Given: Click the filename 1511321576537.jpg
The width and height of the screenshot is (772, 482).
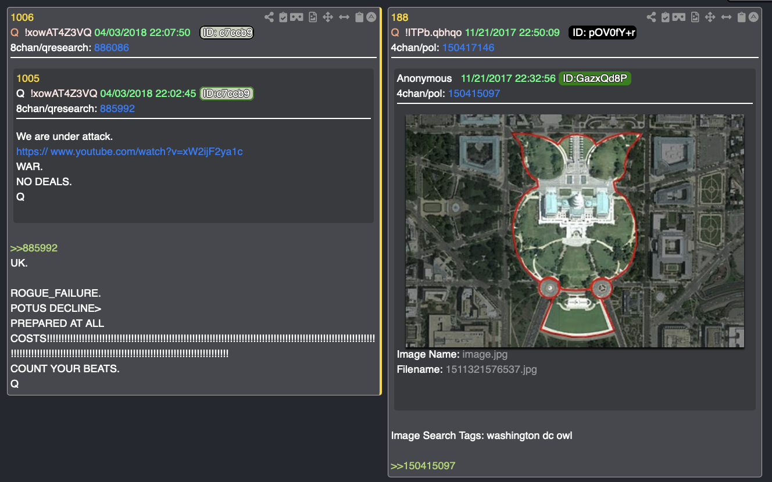Looking at the screenshot, I should (491, 369).
